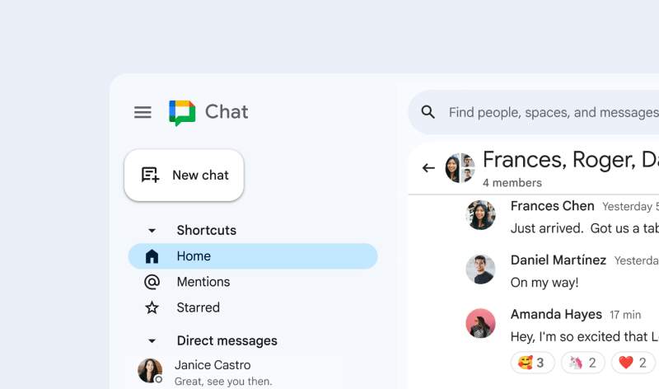Open the 4 members list
Screen dimensions: 659x389
512,183
